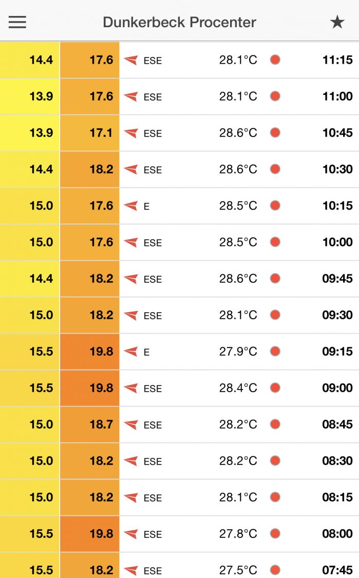Select the 10:30 time entry

point(337,169)
